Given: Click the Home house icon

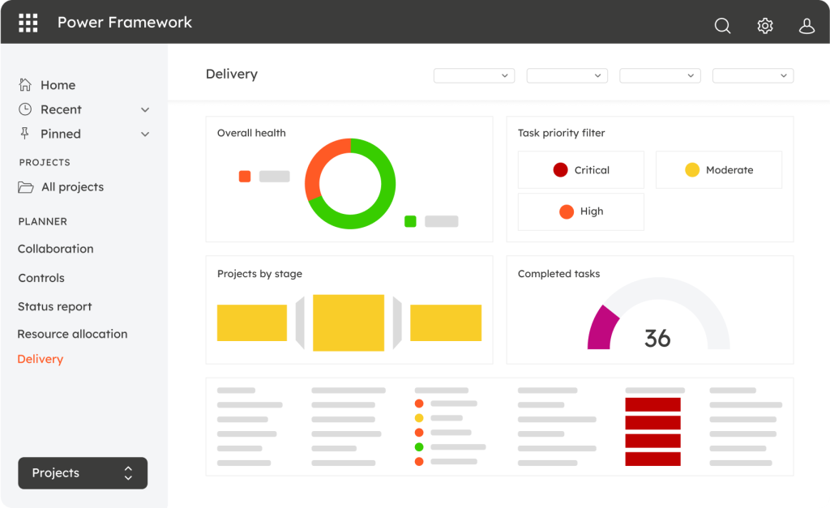Looking at the screenshot, I should (x=25, y=85).
